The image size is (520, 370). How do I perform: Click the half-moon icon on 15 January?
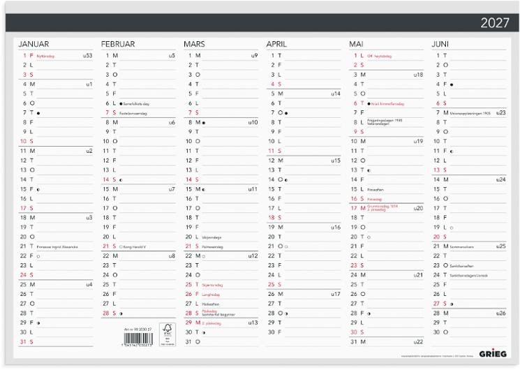pos(38,189)
